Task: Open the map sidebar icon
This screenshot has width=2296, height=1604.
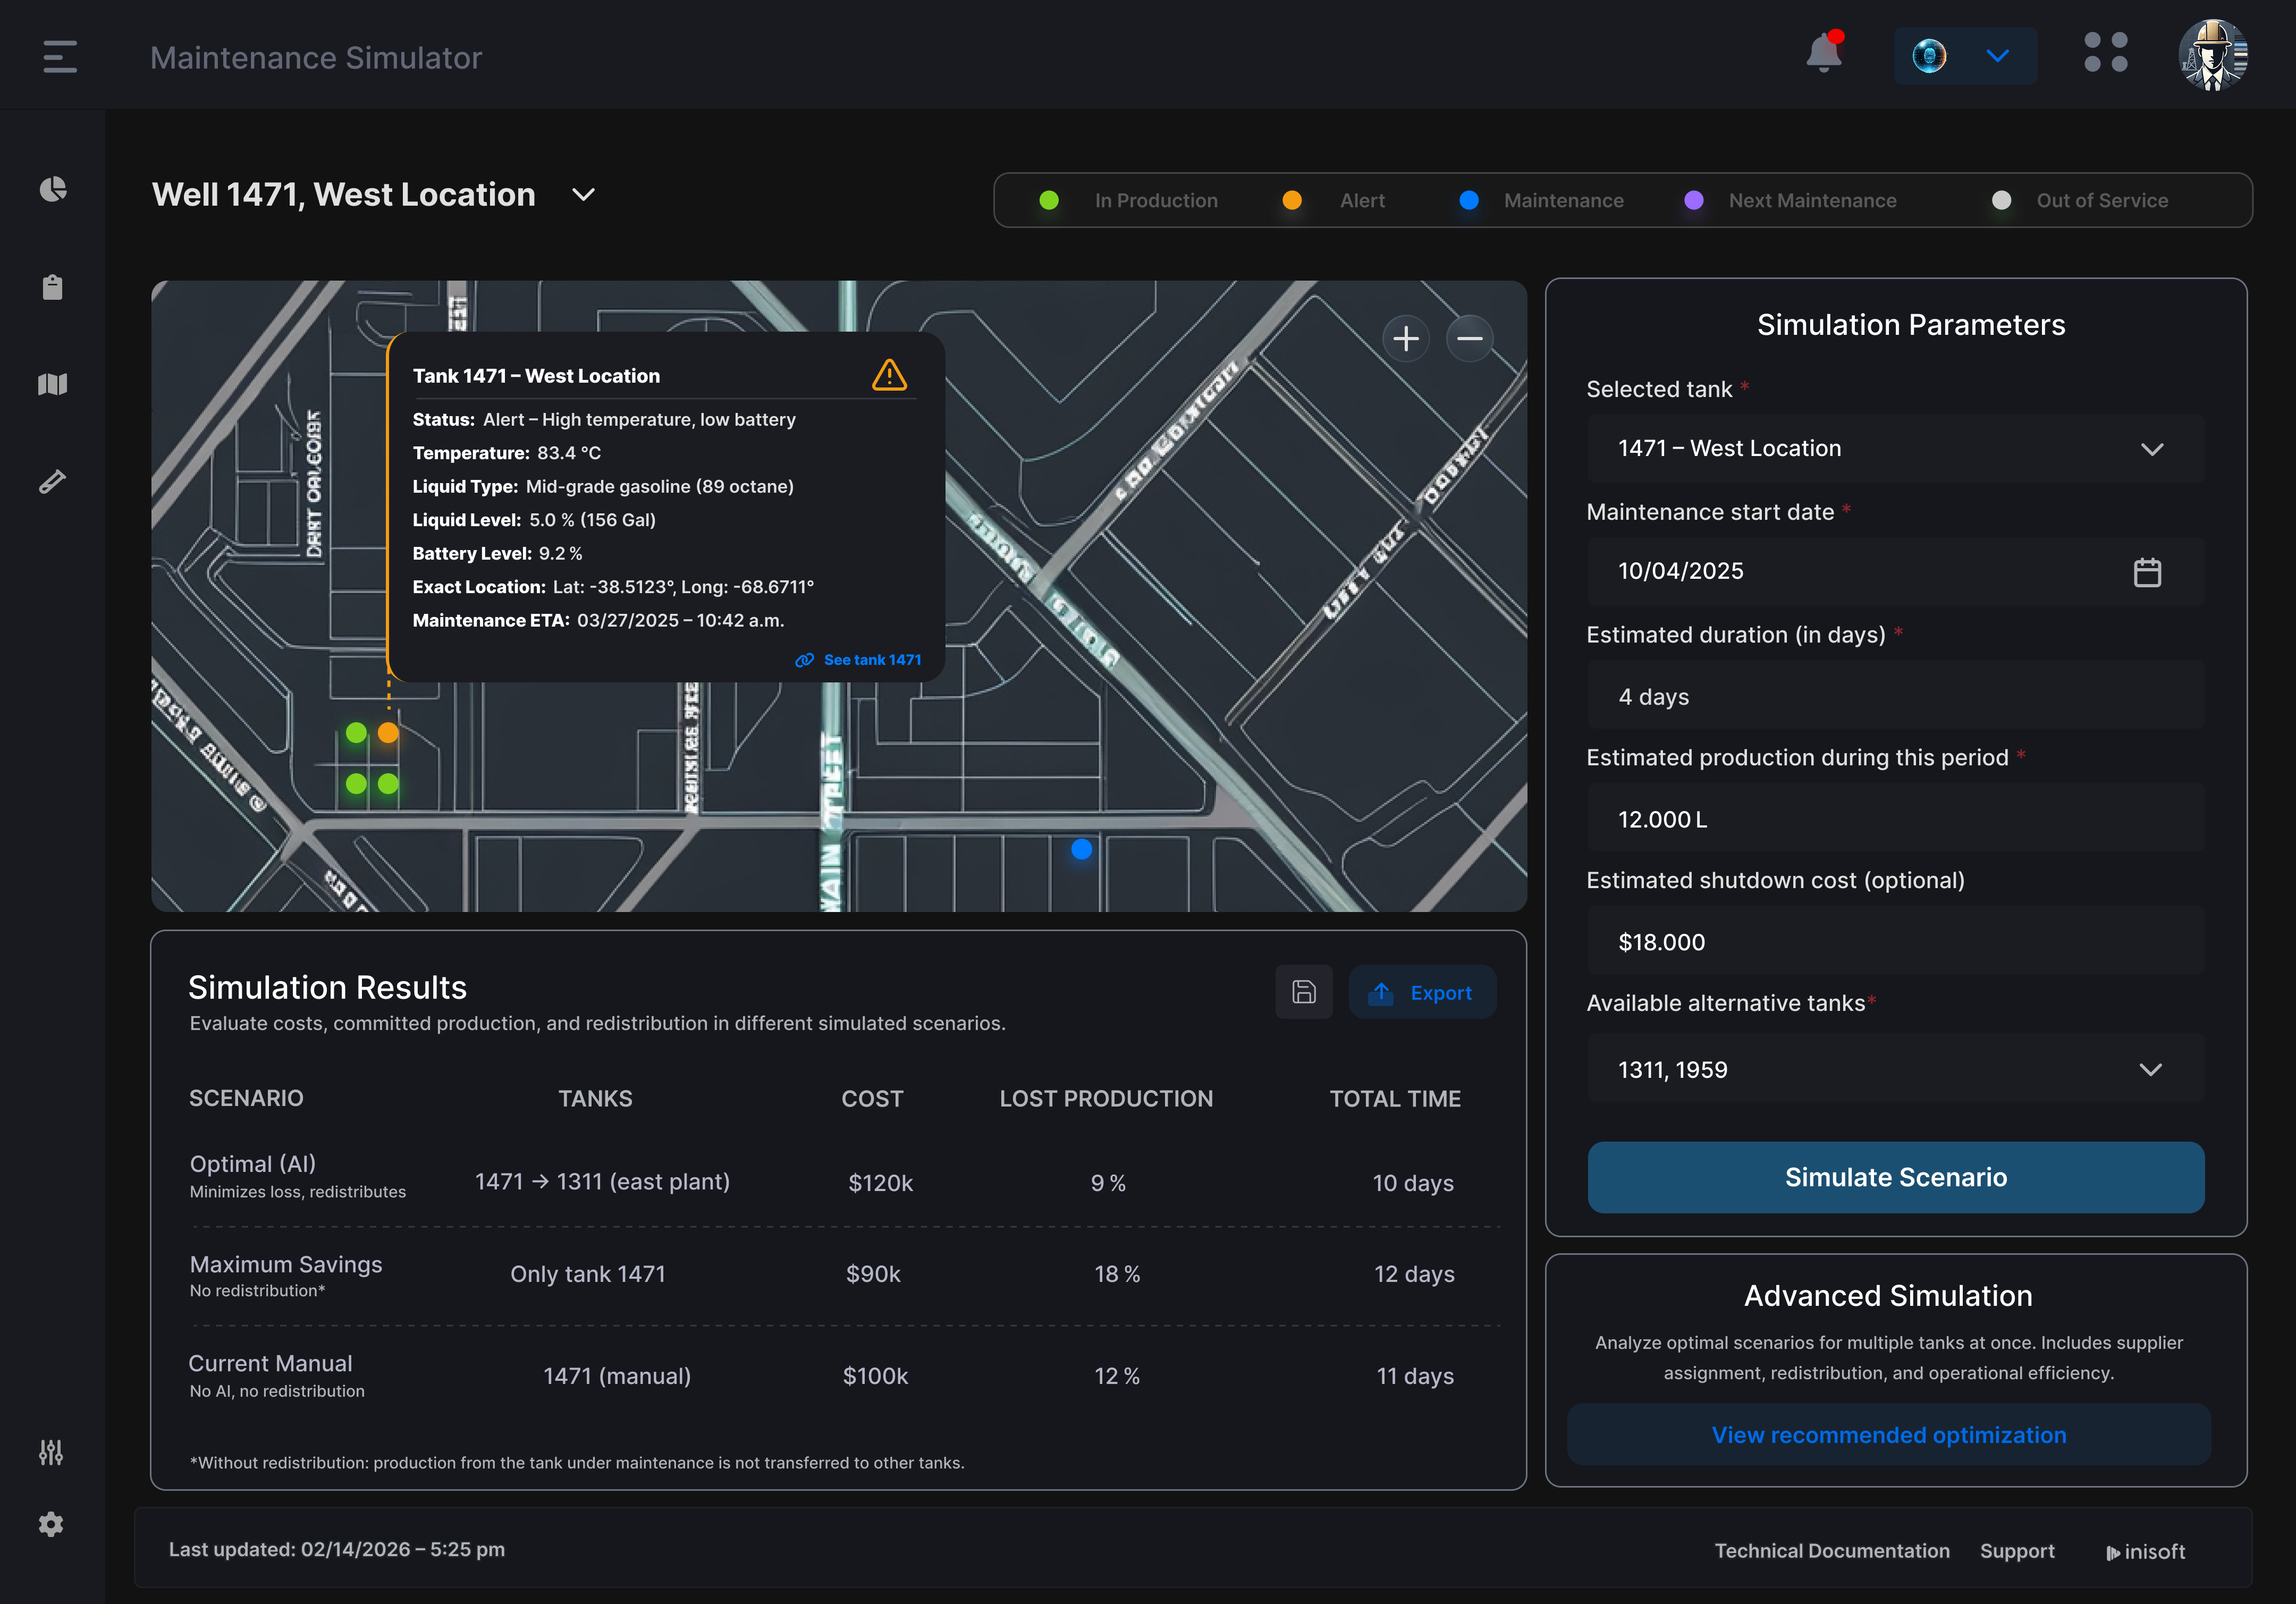Action: [x=52, y=384]
